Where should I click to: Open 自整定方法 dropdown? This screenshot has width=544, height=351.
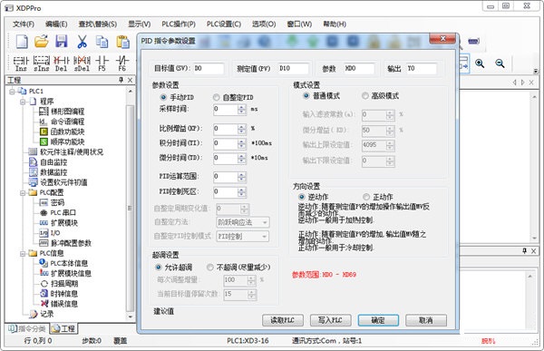tap(243, 222)
